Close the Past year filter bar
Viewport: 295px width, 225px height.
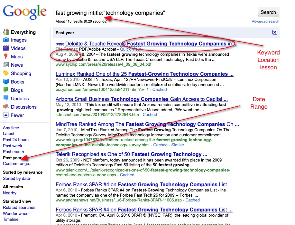tap(274, 32)
